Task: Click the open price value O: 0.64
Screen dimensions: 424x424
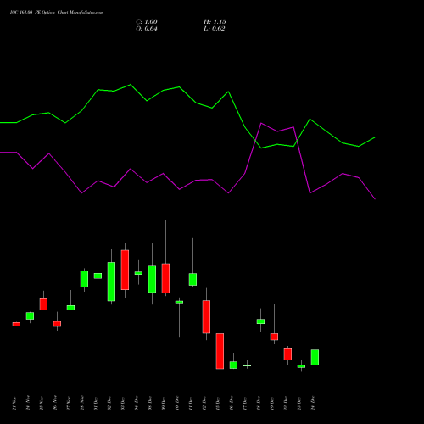Action: 147,29
